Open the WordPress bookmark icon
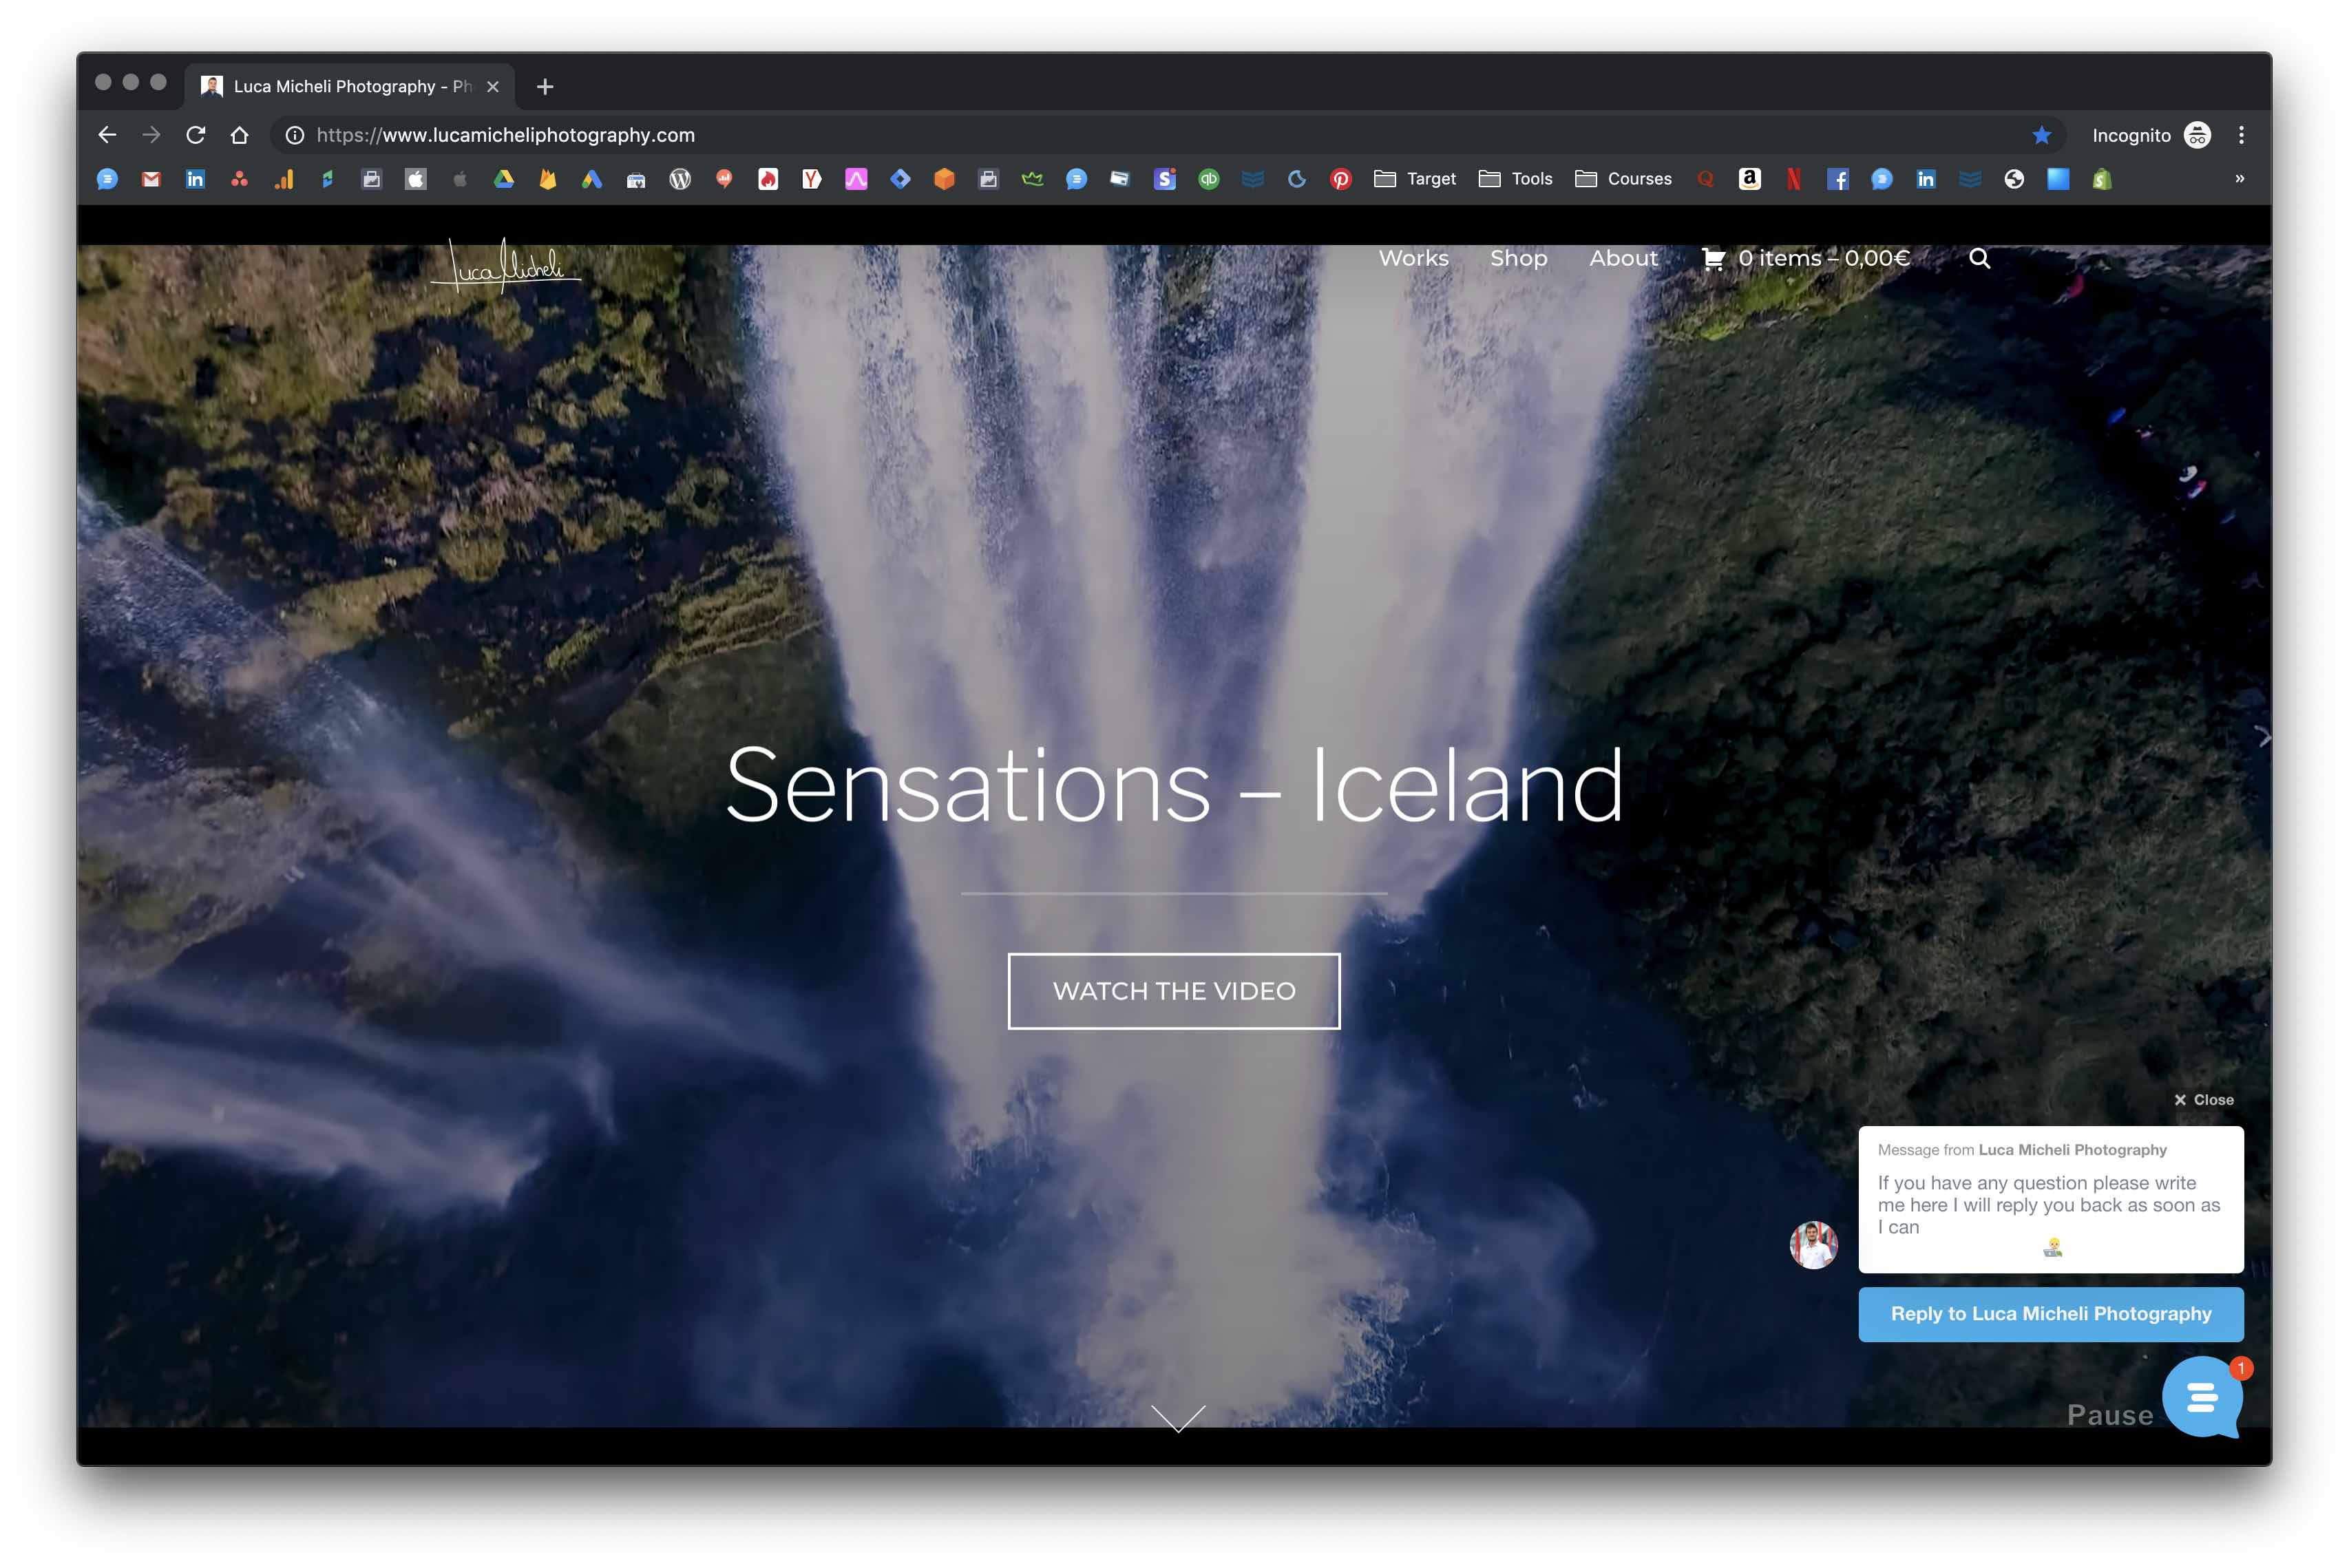The height and width of the screenshot is (1568, 2349). (680, 179)
